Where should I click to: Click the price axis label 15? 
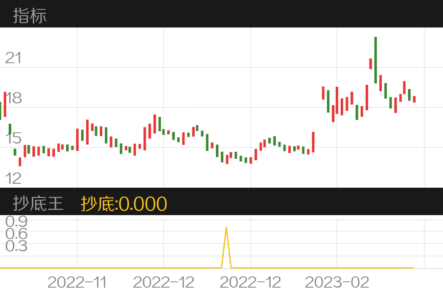pyautogui.click(x=13, y=138)
